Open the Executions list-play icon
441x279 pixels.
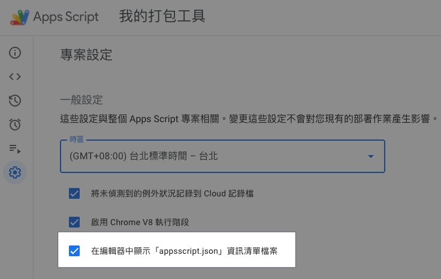click(15, 148)
